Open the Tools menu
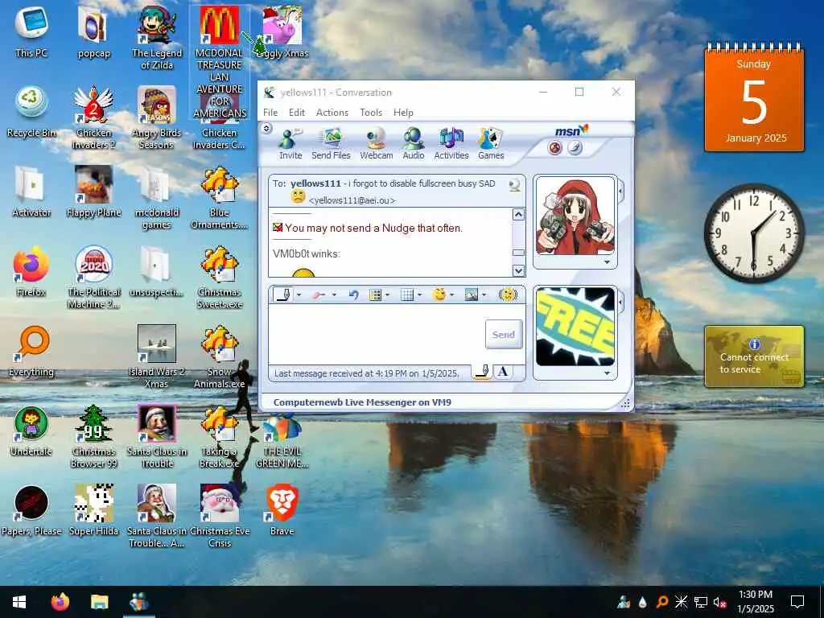 coord(371,113)
